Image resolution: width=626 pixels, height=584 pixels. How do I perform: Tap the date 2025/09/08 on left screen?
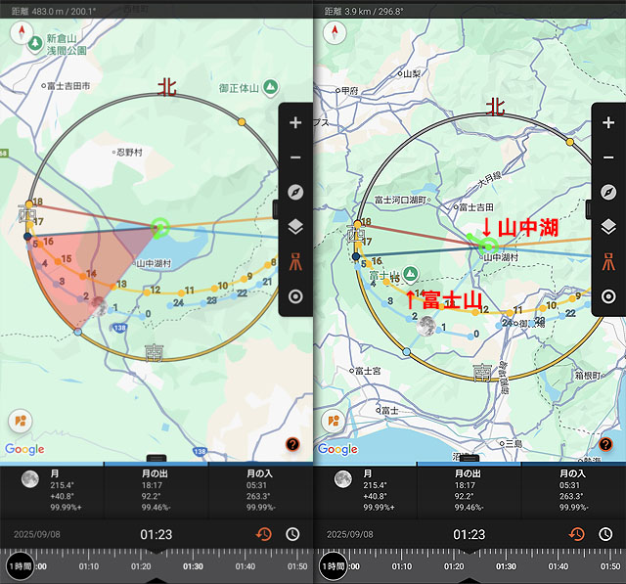pyautogui.click(x=37, y=534)
